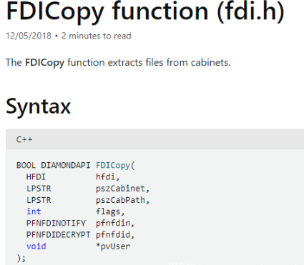Click "DIAMONDAPI" in the code block
304x265 pixels.
pyautogui.click(x=66, y=165)
